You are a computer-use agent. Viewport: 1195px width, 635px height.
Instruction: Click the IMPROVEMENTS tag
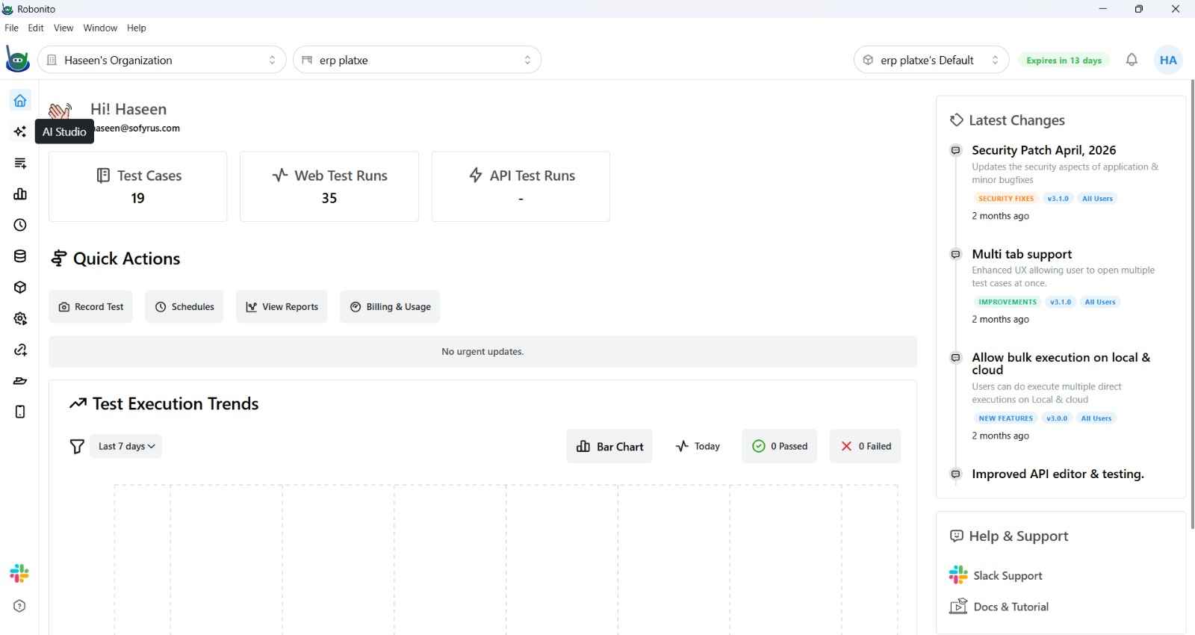coord(1008,302)
